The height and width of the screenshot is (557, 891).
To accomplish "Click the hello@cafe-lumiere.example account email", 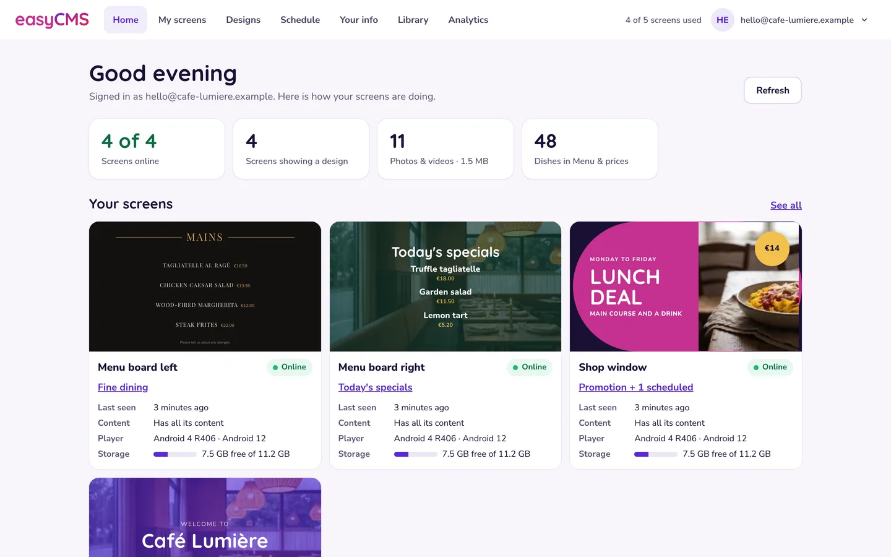I will coord(797,20).
